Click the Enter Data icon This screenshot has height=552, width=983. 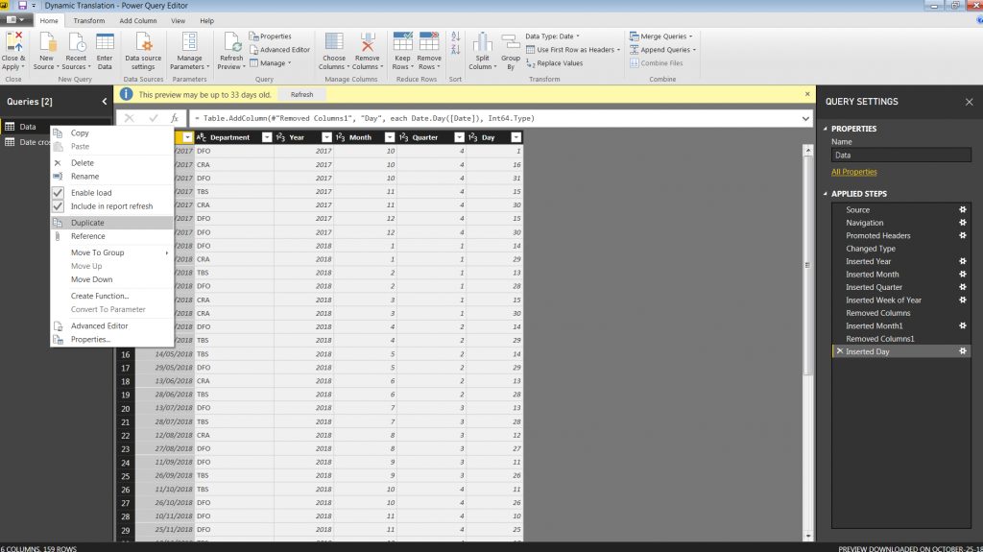105,44
